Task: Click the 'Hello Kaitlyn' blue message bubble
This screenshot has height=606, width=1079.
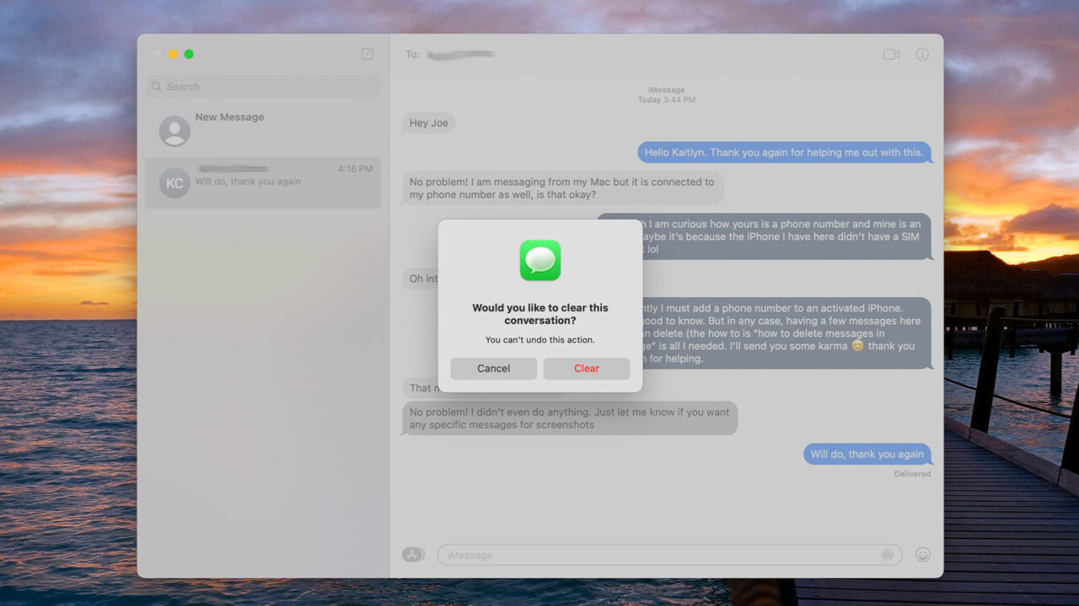Action: pyautogui.click(x=784, y=151)
